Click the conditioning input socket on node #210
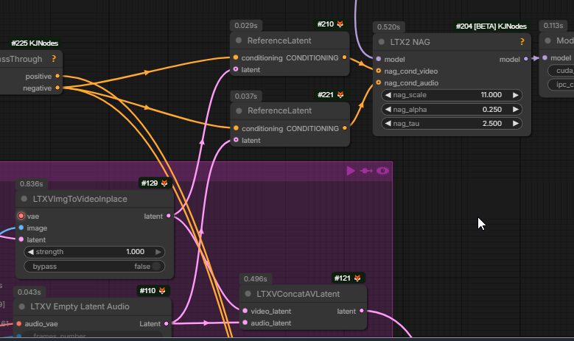 coord(236,57)
